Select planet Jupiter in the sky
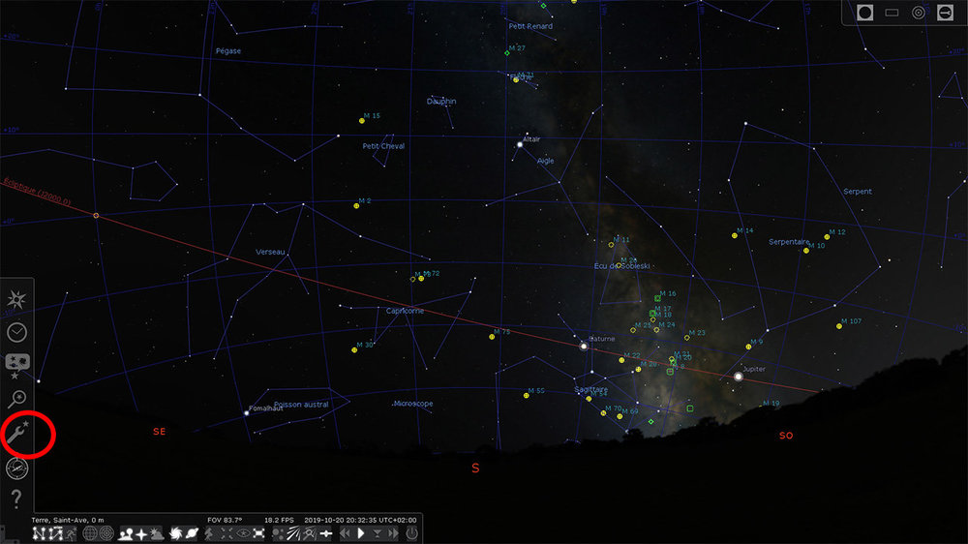The width and height of the screenshot is (968, 544). tap(739, 376)
